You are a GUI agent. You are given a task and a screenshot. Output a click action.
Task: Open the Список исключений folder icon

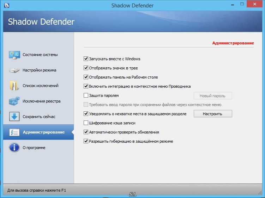click(14, 86)
